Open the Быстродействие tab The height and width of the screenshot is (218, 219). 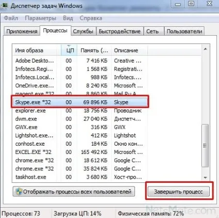tap(120, 32)
